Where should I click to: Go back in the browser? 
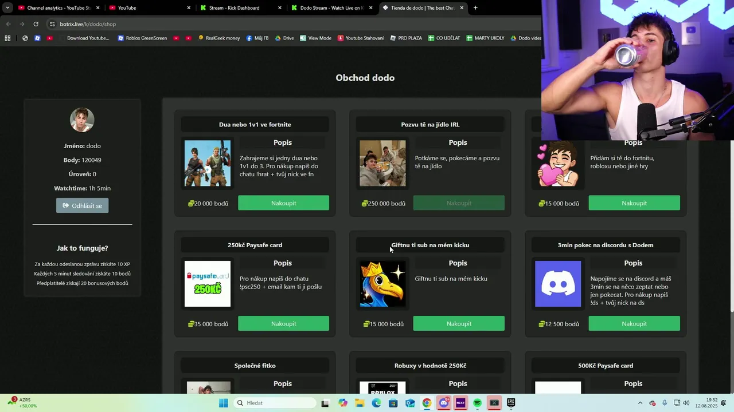8,24
